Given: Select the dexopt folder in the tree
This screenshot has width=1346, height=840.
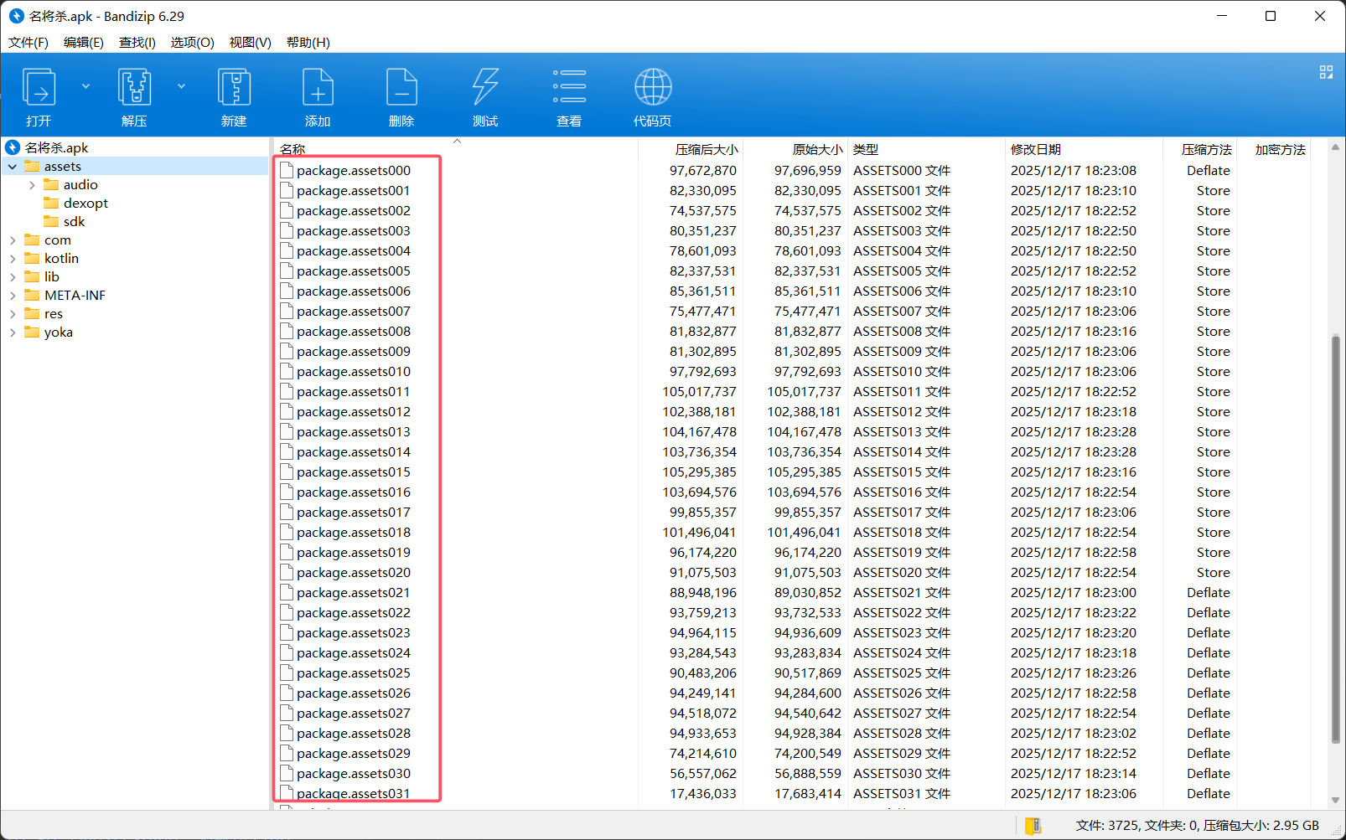Looking at the screenshot, I should tap(85, 203).
